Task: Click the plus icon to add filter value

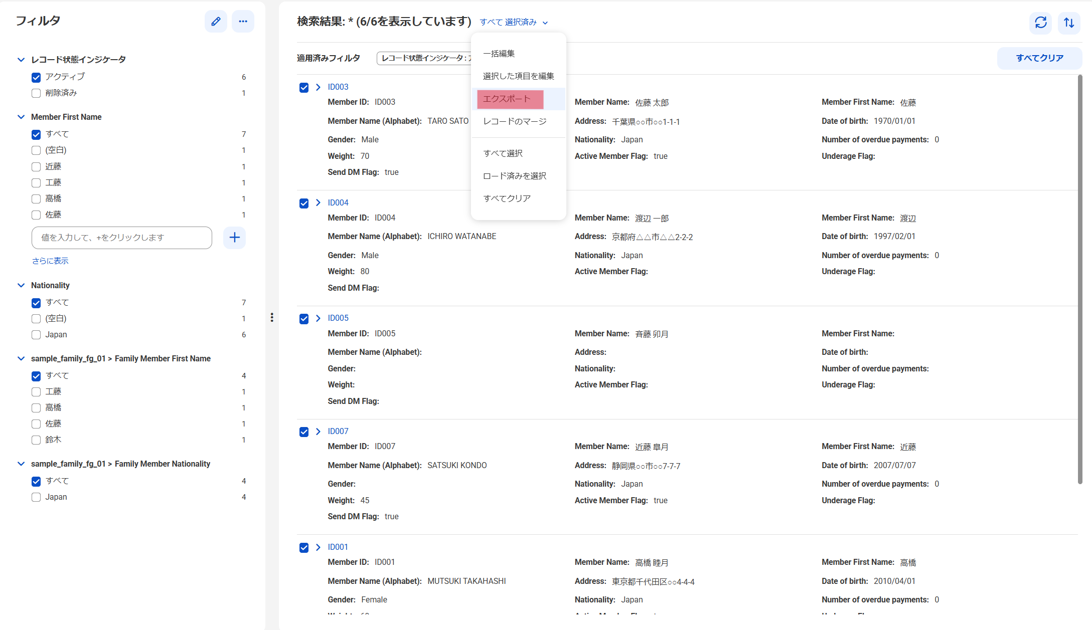Action: tap(234, 238)
